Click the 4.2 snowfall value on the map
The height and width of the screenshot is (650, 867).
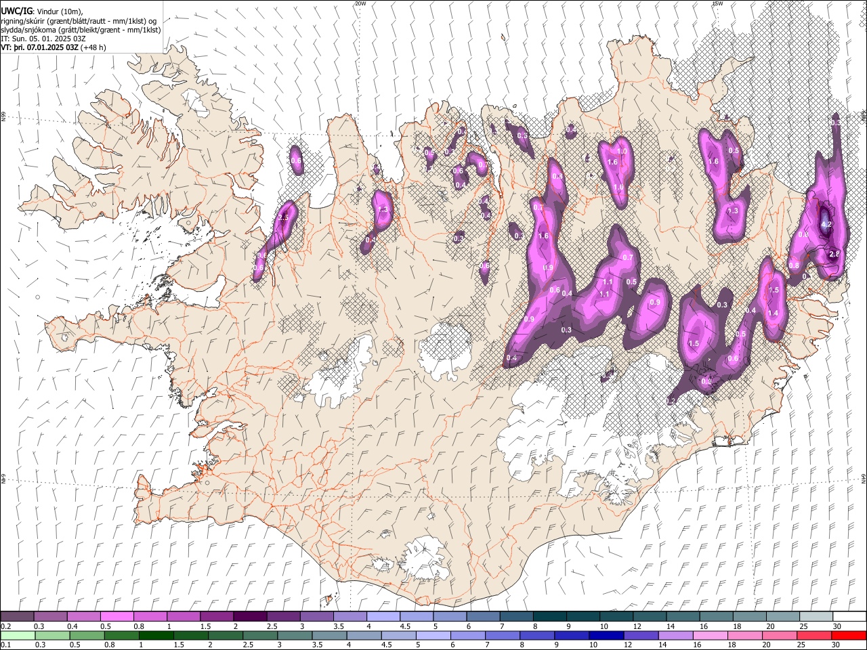point(826,224)
